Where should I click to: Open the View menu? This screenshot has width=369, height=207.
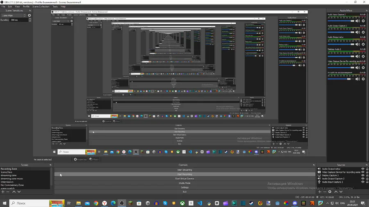click(17, 7)
